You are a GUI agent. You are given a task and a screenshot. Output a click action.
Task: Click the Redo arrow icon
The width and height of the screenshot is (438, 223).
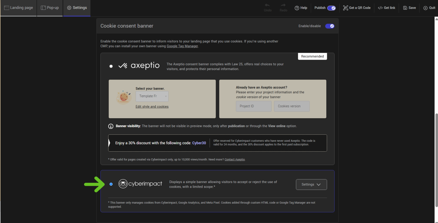click(283, 5)
